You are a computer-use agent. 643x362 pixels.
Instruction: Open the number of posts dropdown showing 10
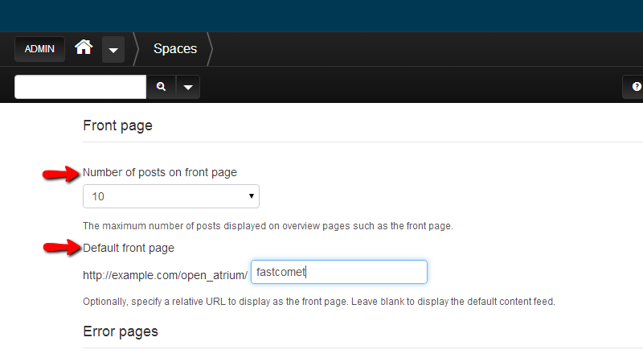[170, 195]
